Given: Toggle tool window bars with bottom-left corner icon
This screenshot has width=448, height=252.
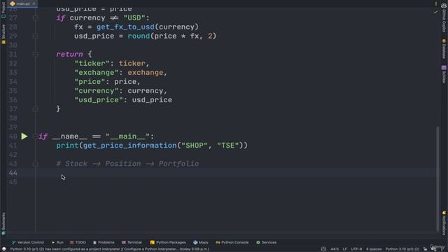Looking at the screenshot, I should pos(3,249).
